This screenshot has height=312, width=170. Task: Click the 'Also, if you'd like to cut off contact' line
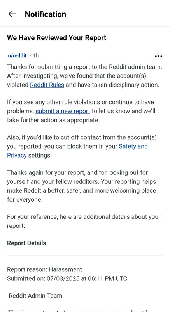coord(82,137)
